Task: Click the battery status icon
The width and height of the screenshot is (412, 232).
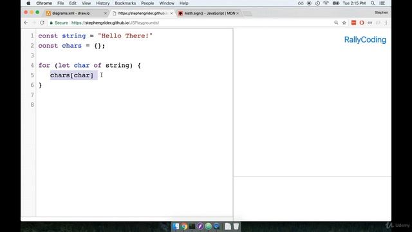Action: (336, 3)
